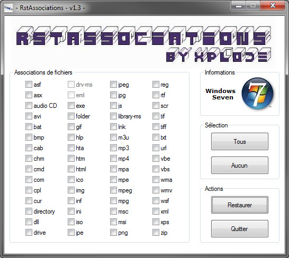This screenshot has width=289, height=258.
Task: Select the reg checkbox
Action: (x=156, y=85)
